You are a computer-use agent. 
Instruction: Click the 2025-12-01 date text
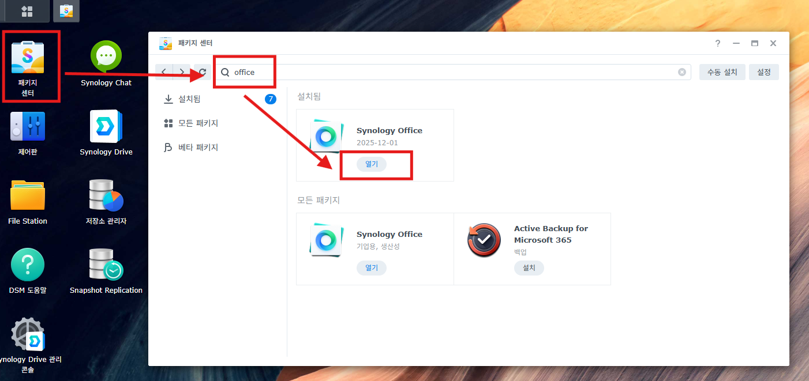click(x=377, y=143)
